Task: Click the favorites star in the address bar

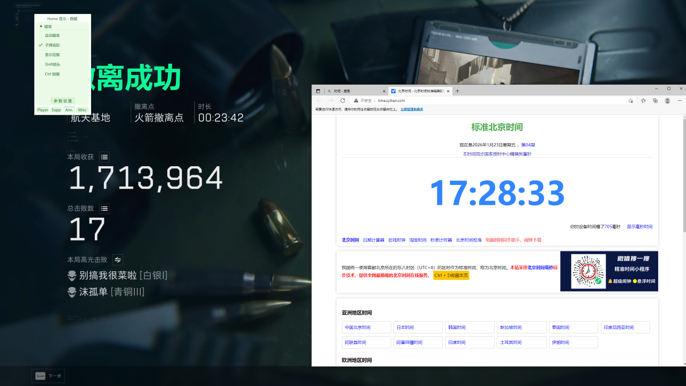Action: [630, 100]
